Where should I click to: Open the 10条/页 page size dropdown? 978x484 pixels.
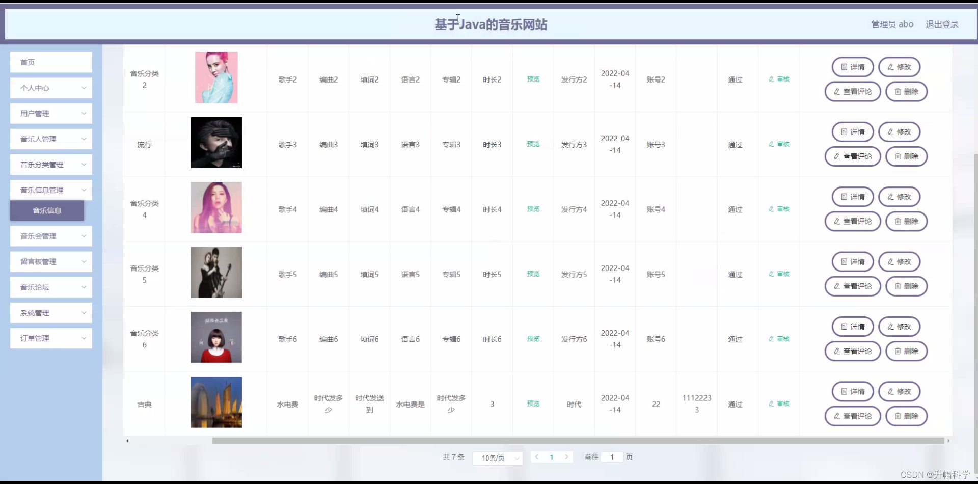click(497, 458)
